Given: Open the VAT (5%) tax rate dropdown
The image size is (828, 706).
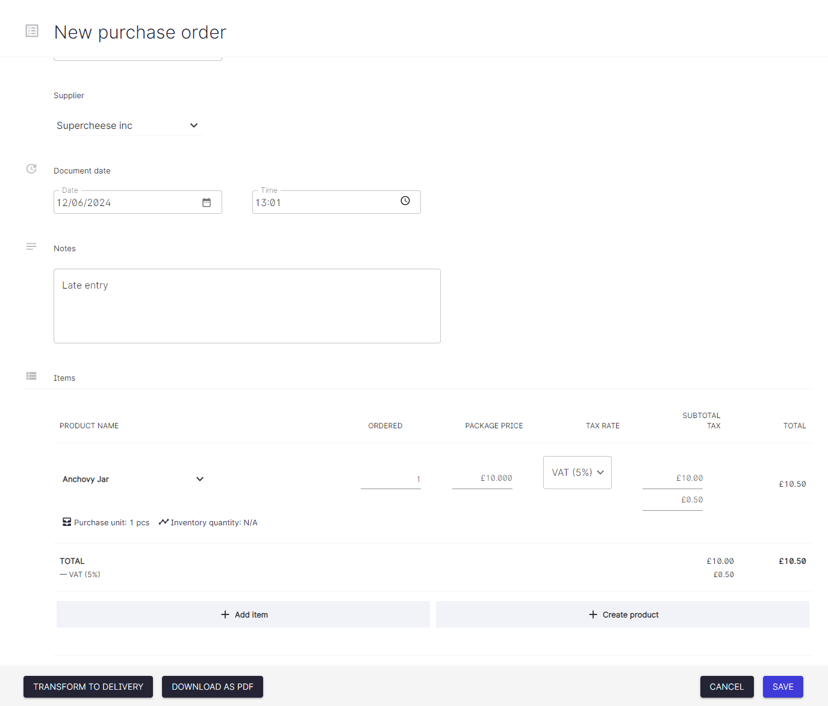Looking at the screenshot, I should click(x=577, y=472).
